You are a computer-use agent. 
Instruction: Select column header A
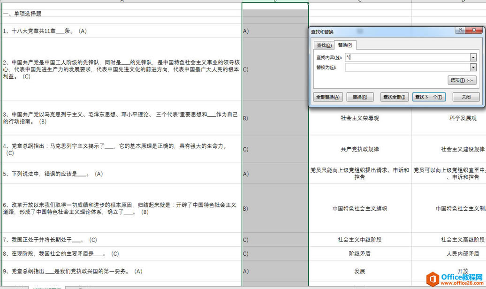pyautogui.click(x=122, y=1)
